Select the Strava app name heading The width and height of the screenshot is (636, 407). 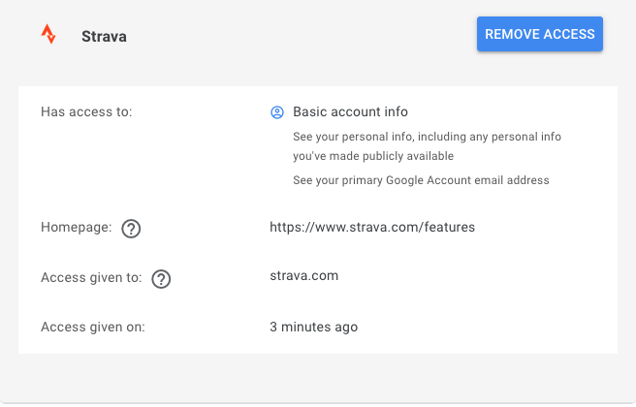104,37
